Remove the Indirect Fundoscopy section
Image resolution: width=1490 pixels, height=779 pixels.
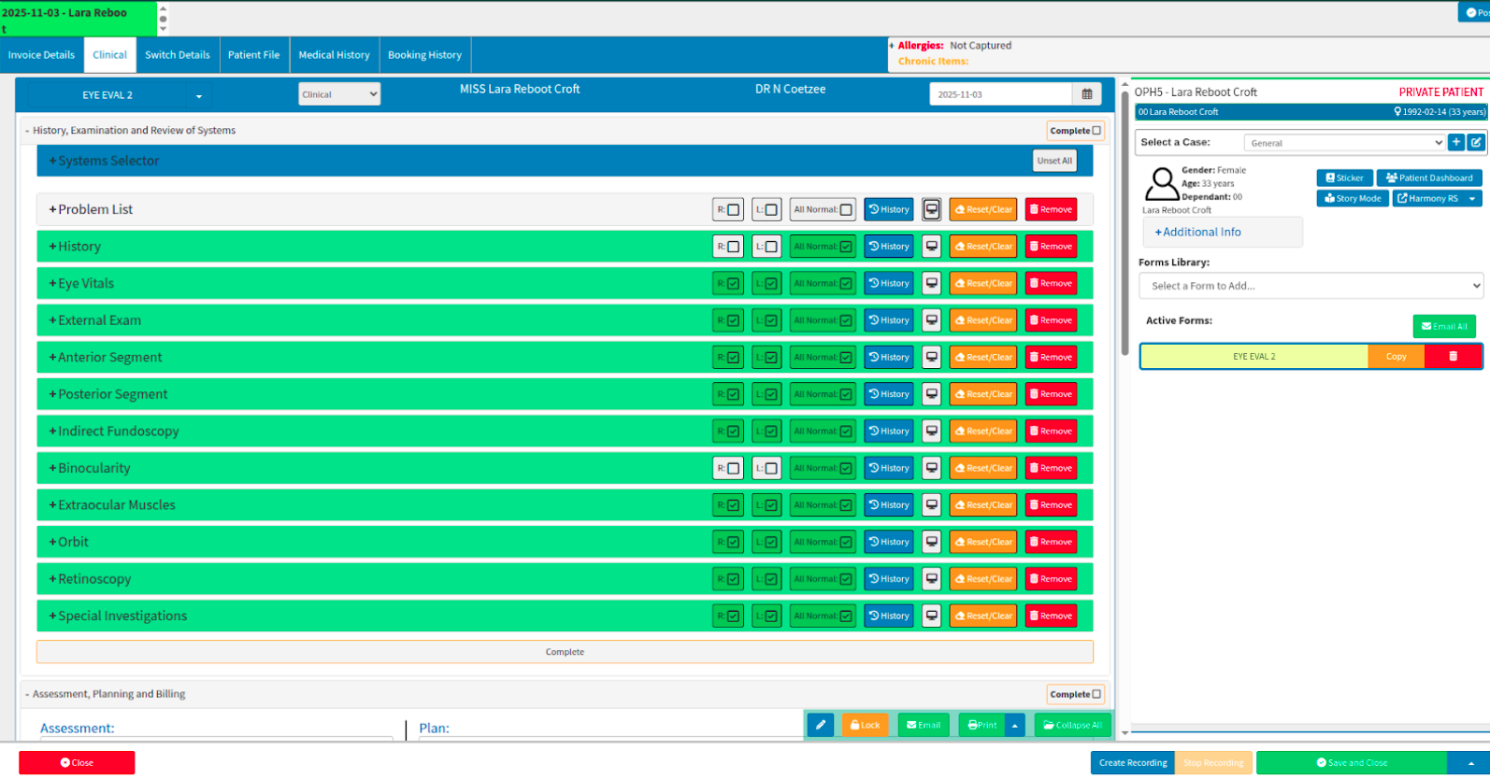pyautogui.click(x=1051, y=431)
